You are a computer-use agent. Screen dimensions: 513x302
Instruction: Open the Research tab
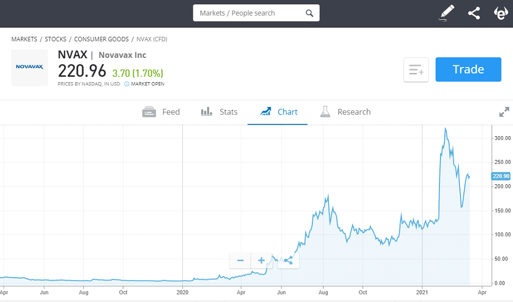click(x=345, y=112)
